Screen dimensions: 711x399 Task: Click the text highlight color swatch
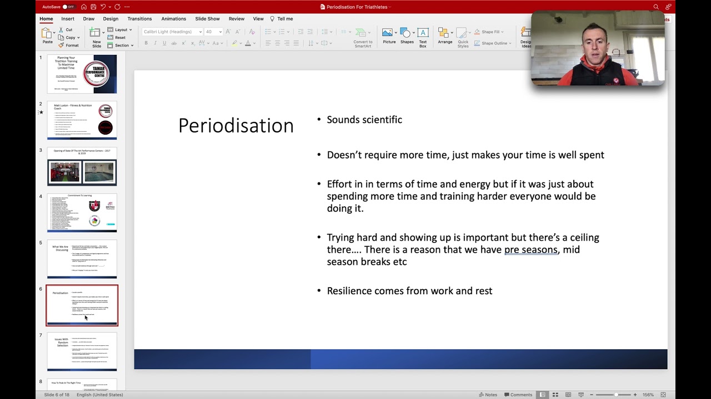click(234, 43)
